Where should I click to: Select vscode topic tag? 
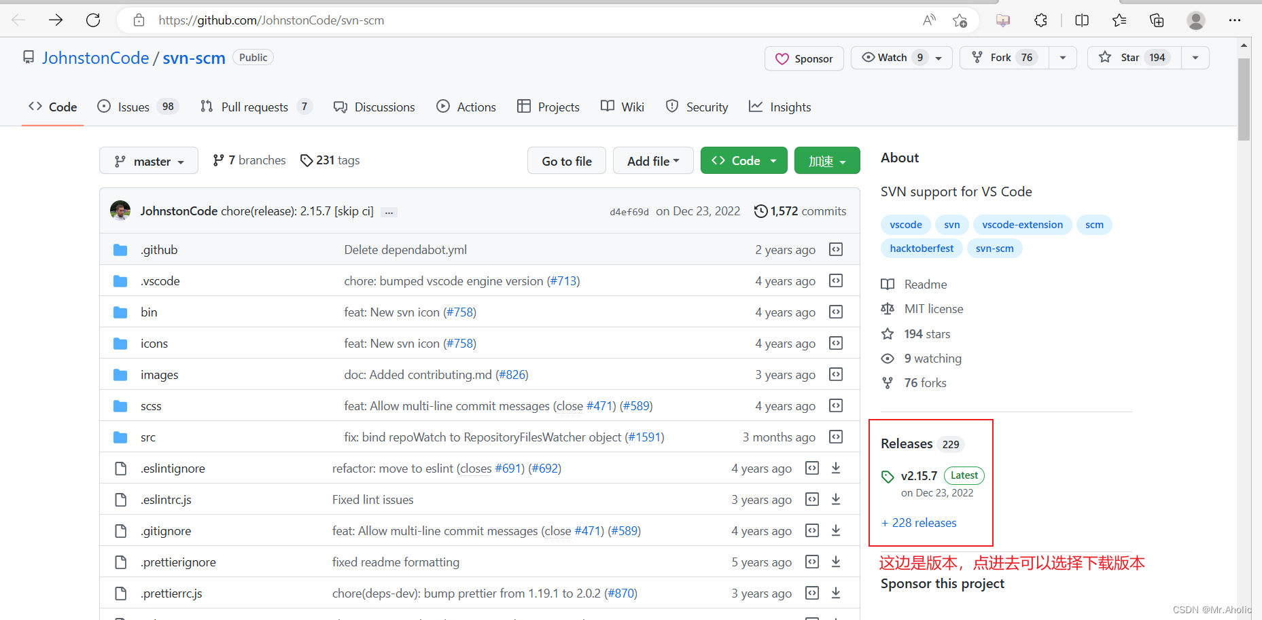point(906,225)
